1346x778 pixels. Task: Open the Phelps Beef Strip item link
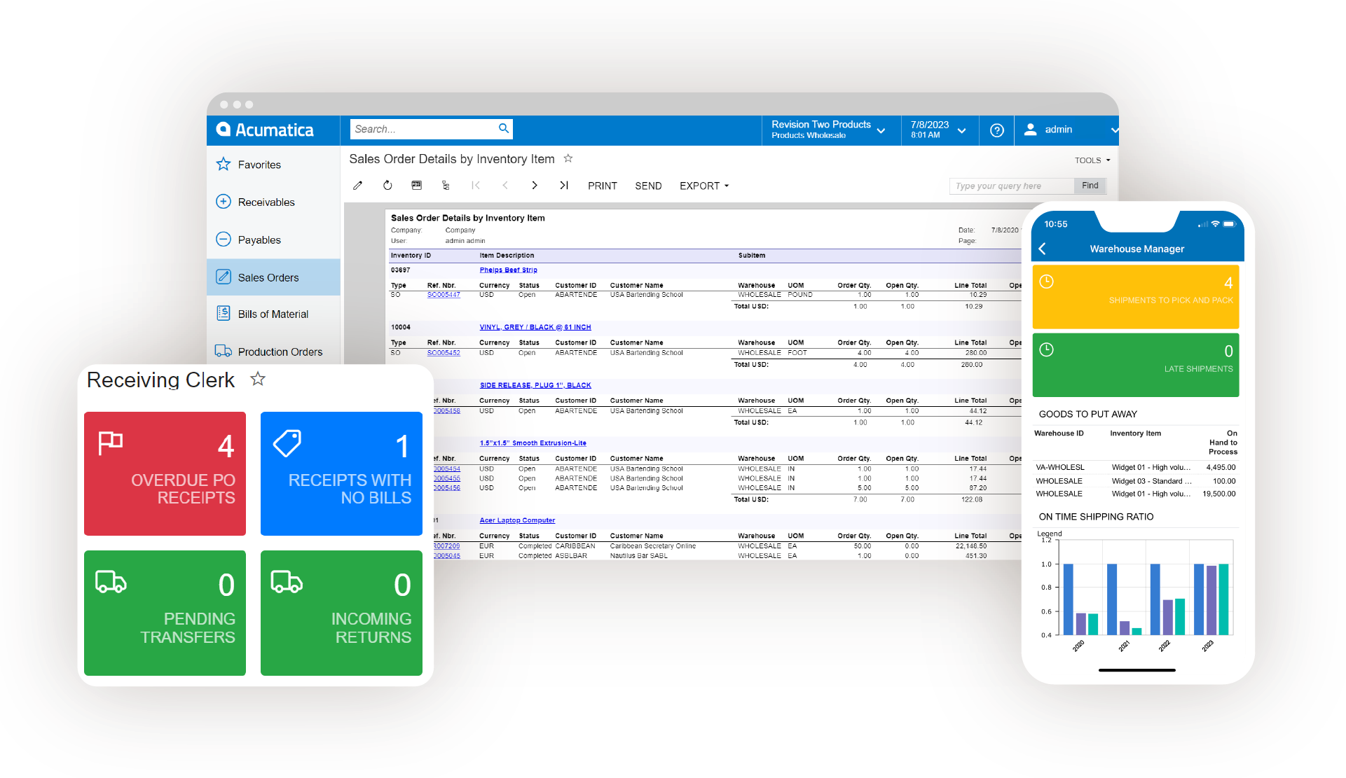[508, 270]
